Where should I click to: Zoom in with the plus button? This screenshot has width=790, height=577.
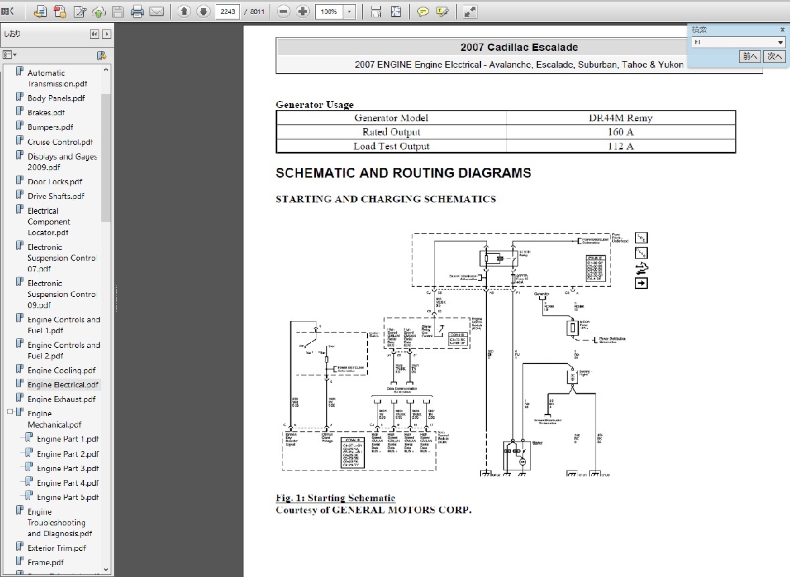tap(303, 11)
